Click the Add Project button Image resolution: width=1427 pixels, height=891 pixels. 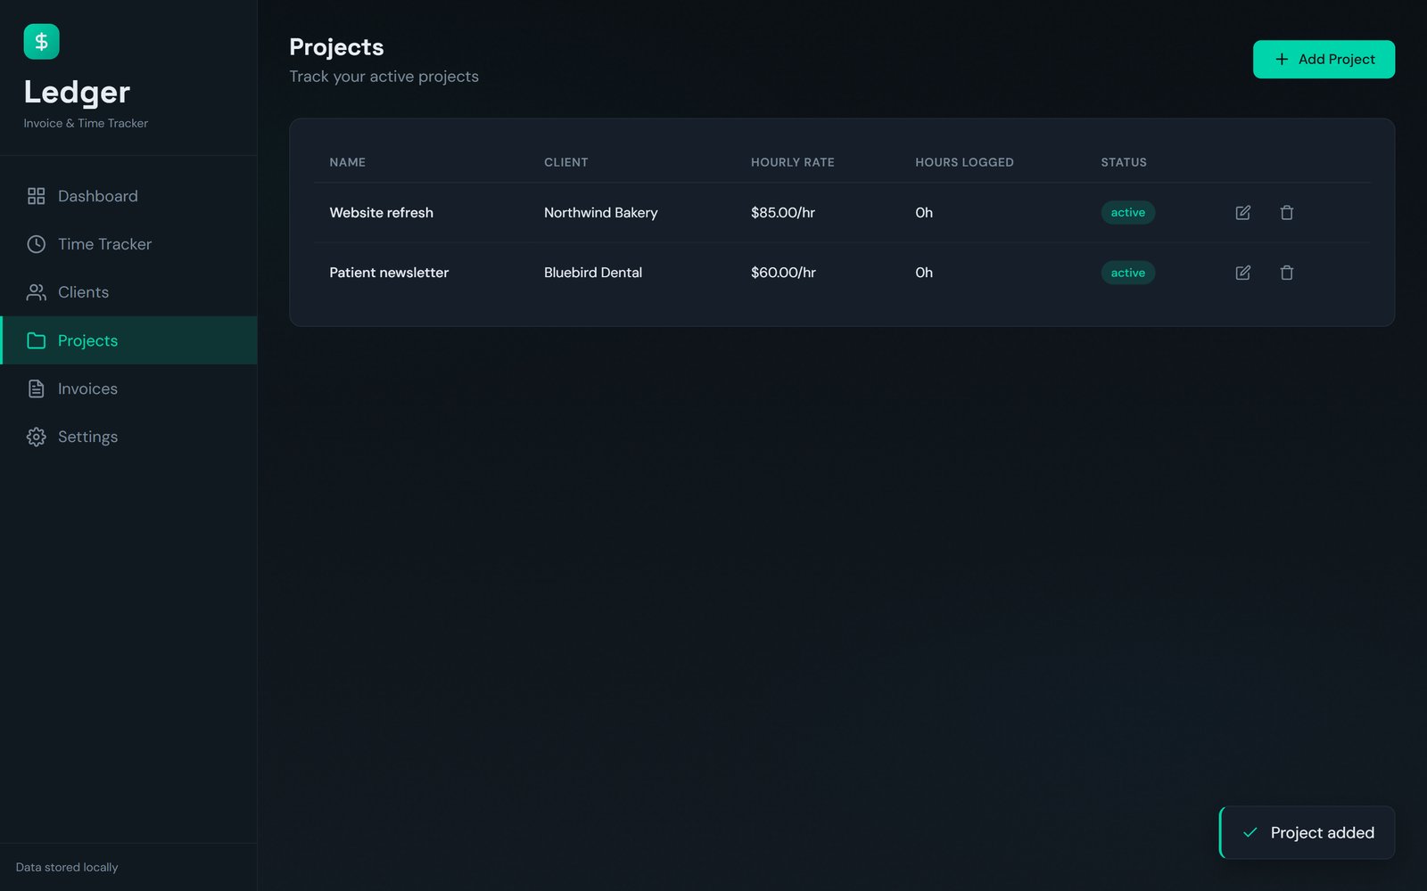coord(1324,59)
